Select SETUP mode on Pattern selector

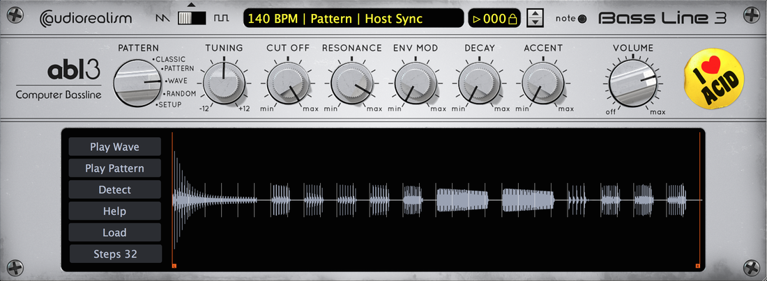(169, 104)
